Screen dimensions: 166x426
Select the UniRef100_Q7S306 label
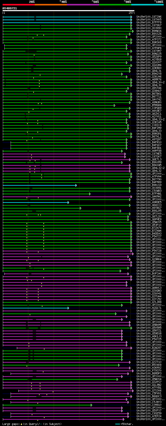[x=149, y=391]
